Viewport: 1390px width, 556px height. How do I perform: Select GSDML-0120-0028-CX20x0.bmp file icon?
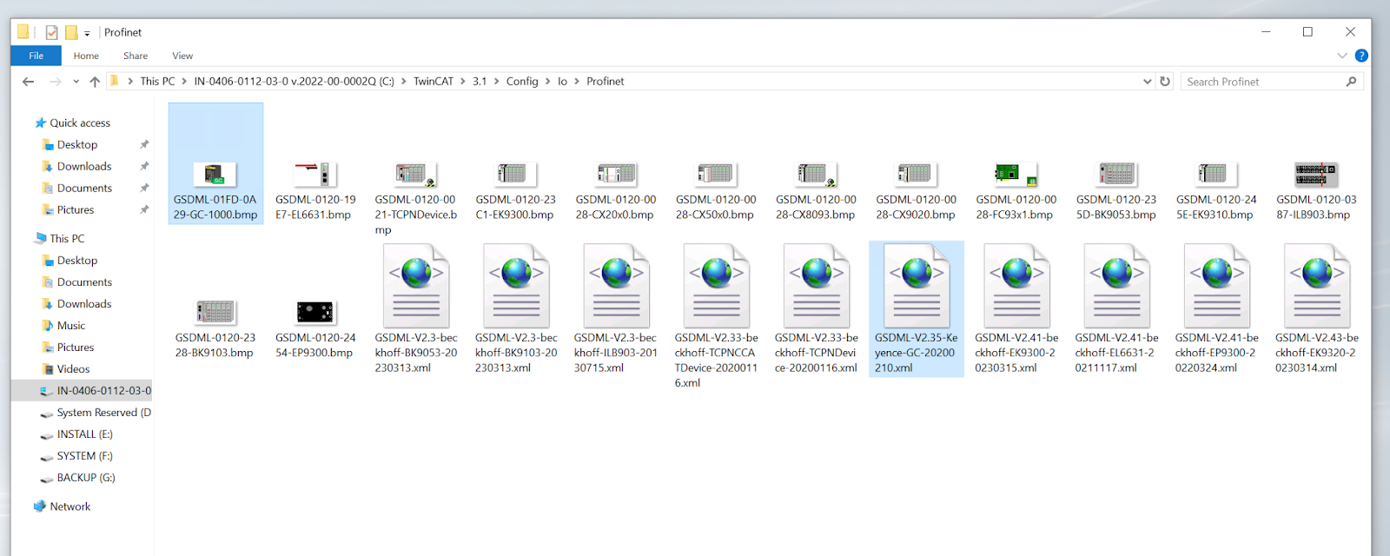pyautogui.click(x=616, y=175)
